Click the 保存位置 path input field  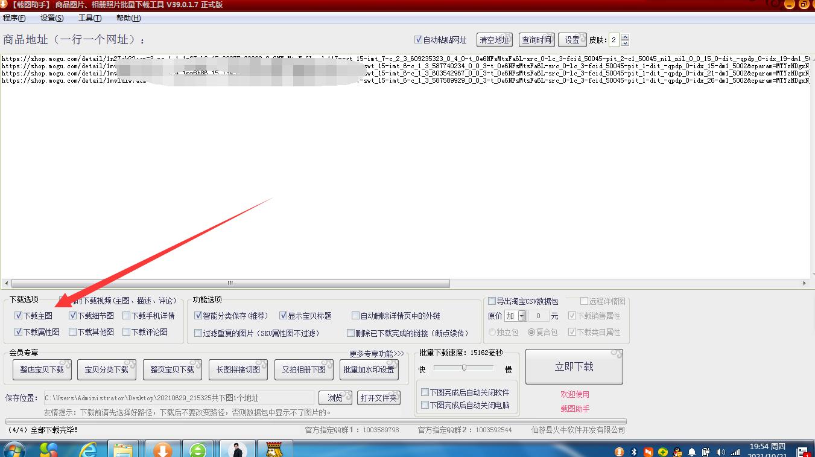pos(179,398)
